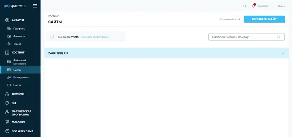Viewport: 292px width, 137px height.
Task: Click the Выйти logout link
Action: (281, 6)
